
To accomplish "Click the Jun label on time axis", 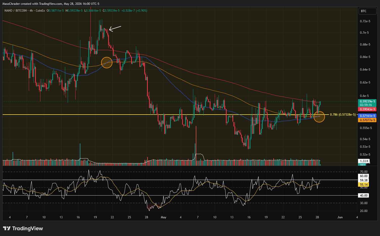I will click(340, 217).
